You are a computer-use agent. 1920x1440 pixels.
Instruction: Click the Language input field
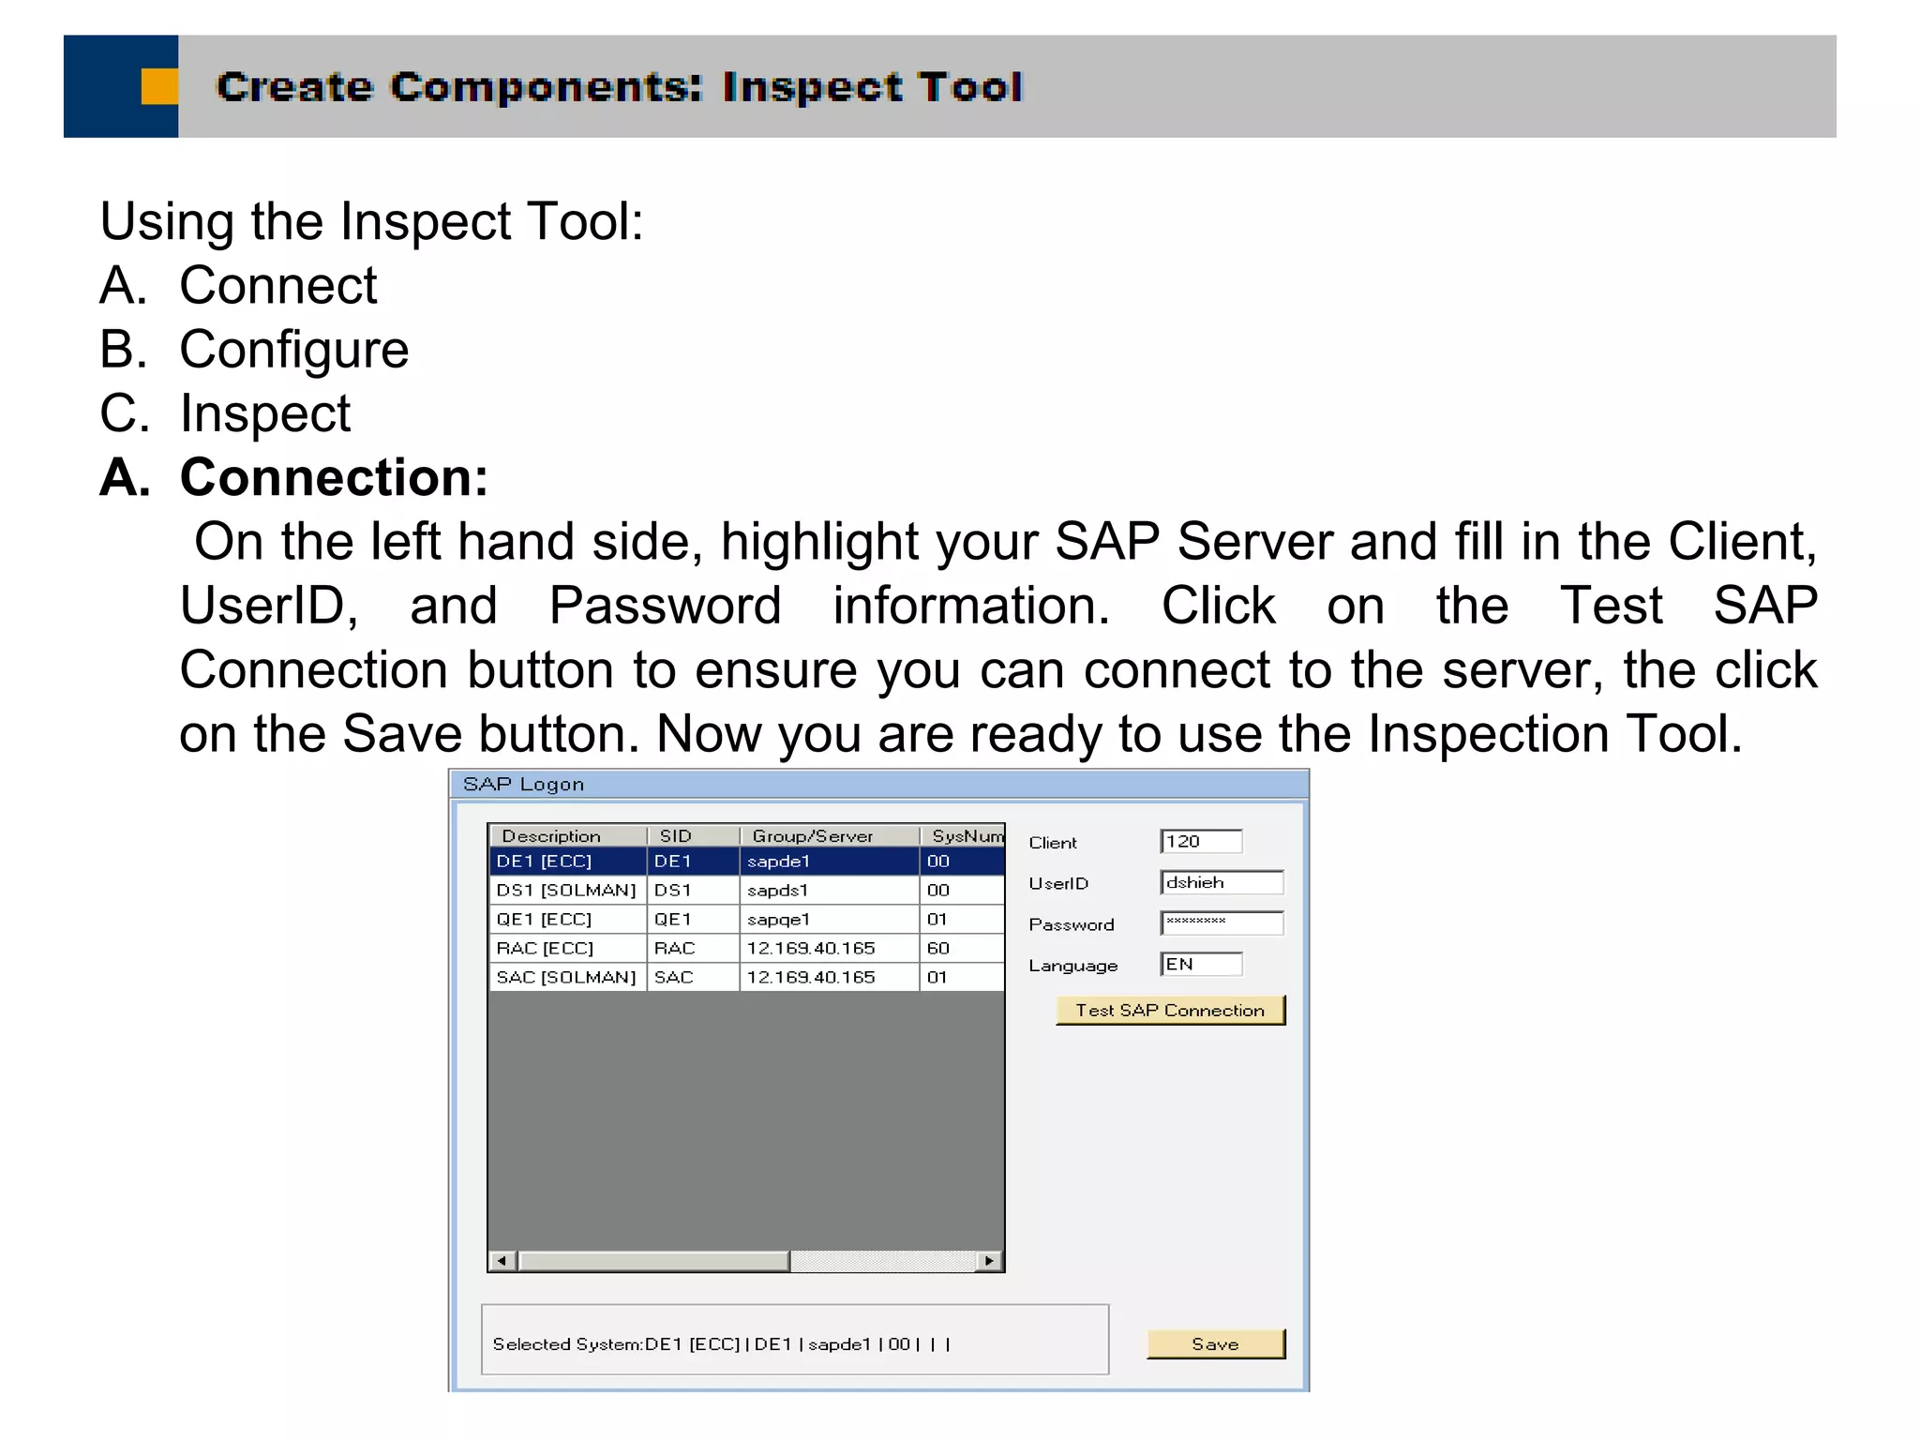coord(1201,964)
